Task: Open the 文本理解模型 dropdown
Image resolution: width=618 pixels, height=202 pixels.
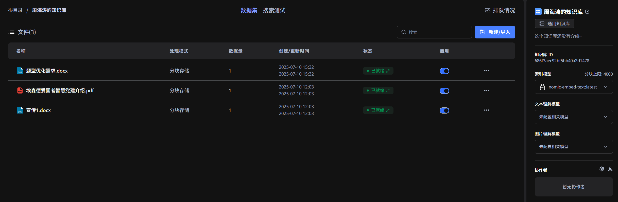Action: click(574, 117)
